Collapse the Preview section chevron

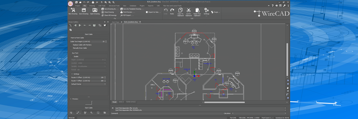pyautogui.click(x=71, y=99)
